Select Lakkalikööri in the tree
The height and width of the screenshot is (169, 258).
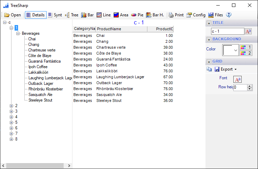click(38, 72)
